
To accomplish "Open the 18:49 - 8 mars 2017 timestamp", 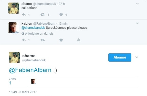I will (23, 92).
